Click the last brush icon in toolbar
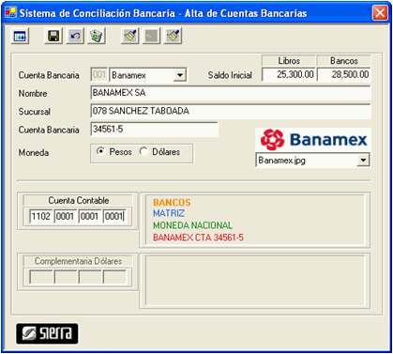The height and width of the screenshot is (354, 393). click(173, 36)
